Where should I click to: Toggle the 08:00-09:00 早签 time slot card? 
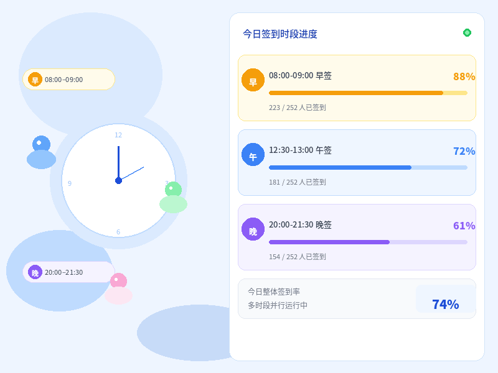pos(357,88)
